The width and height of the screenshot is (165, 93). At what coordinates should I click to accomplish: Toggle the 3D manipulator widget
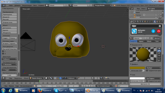[x=58, y=78]
